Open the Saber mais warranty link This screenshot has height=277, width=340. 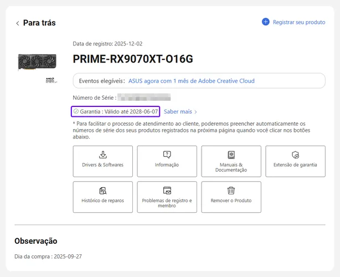tap(178, 111)
